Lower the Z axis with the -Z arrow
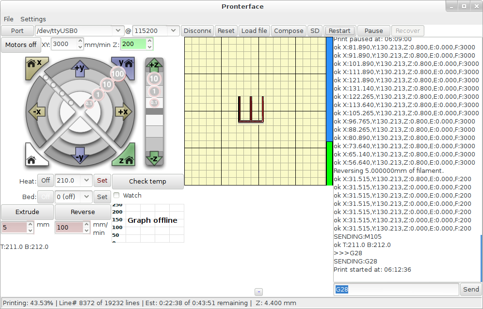This screenshot has width=483, height=309. (154, 158)
